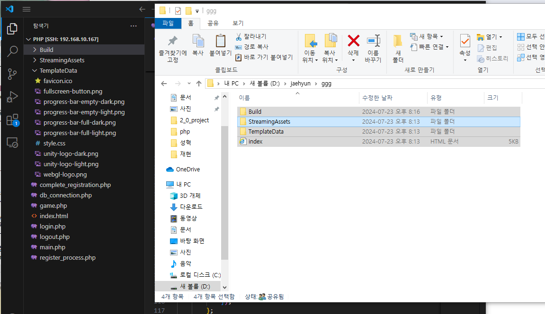Sort by Date modified (수정한 날짜) header
This screenshot has height=314, width=545.
click(x=393, y=98)
